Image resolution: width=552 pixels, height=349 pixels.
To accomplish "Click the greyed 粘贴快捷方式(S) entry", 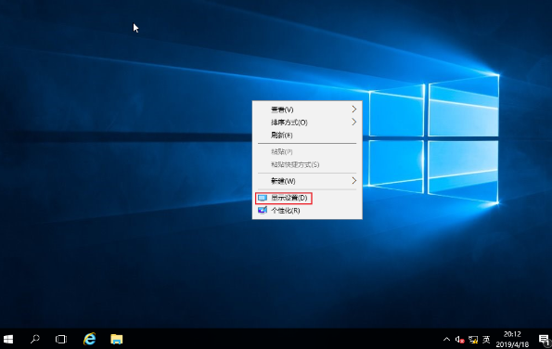I will (307, 164).
